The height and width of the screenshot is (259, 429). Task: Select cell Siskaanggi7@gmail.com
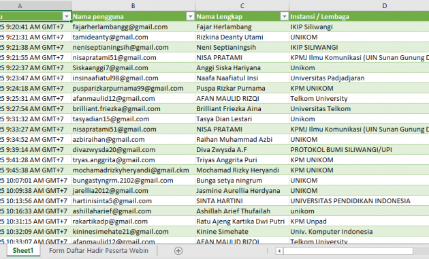[x=133, y=67]
